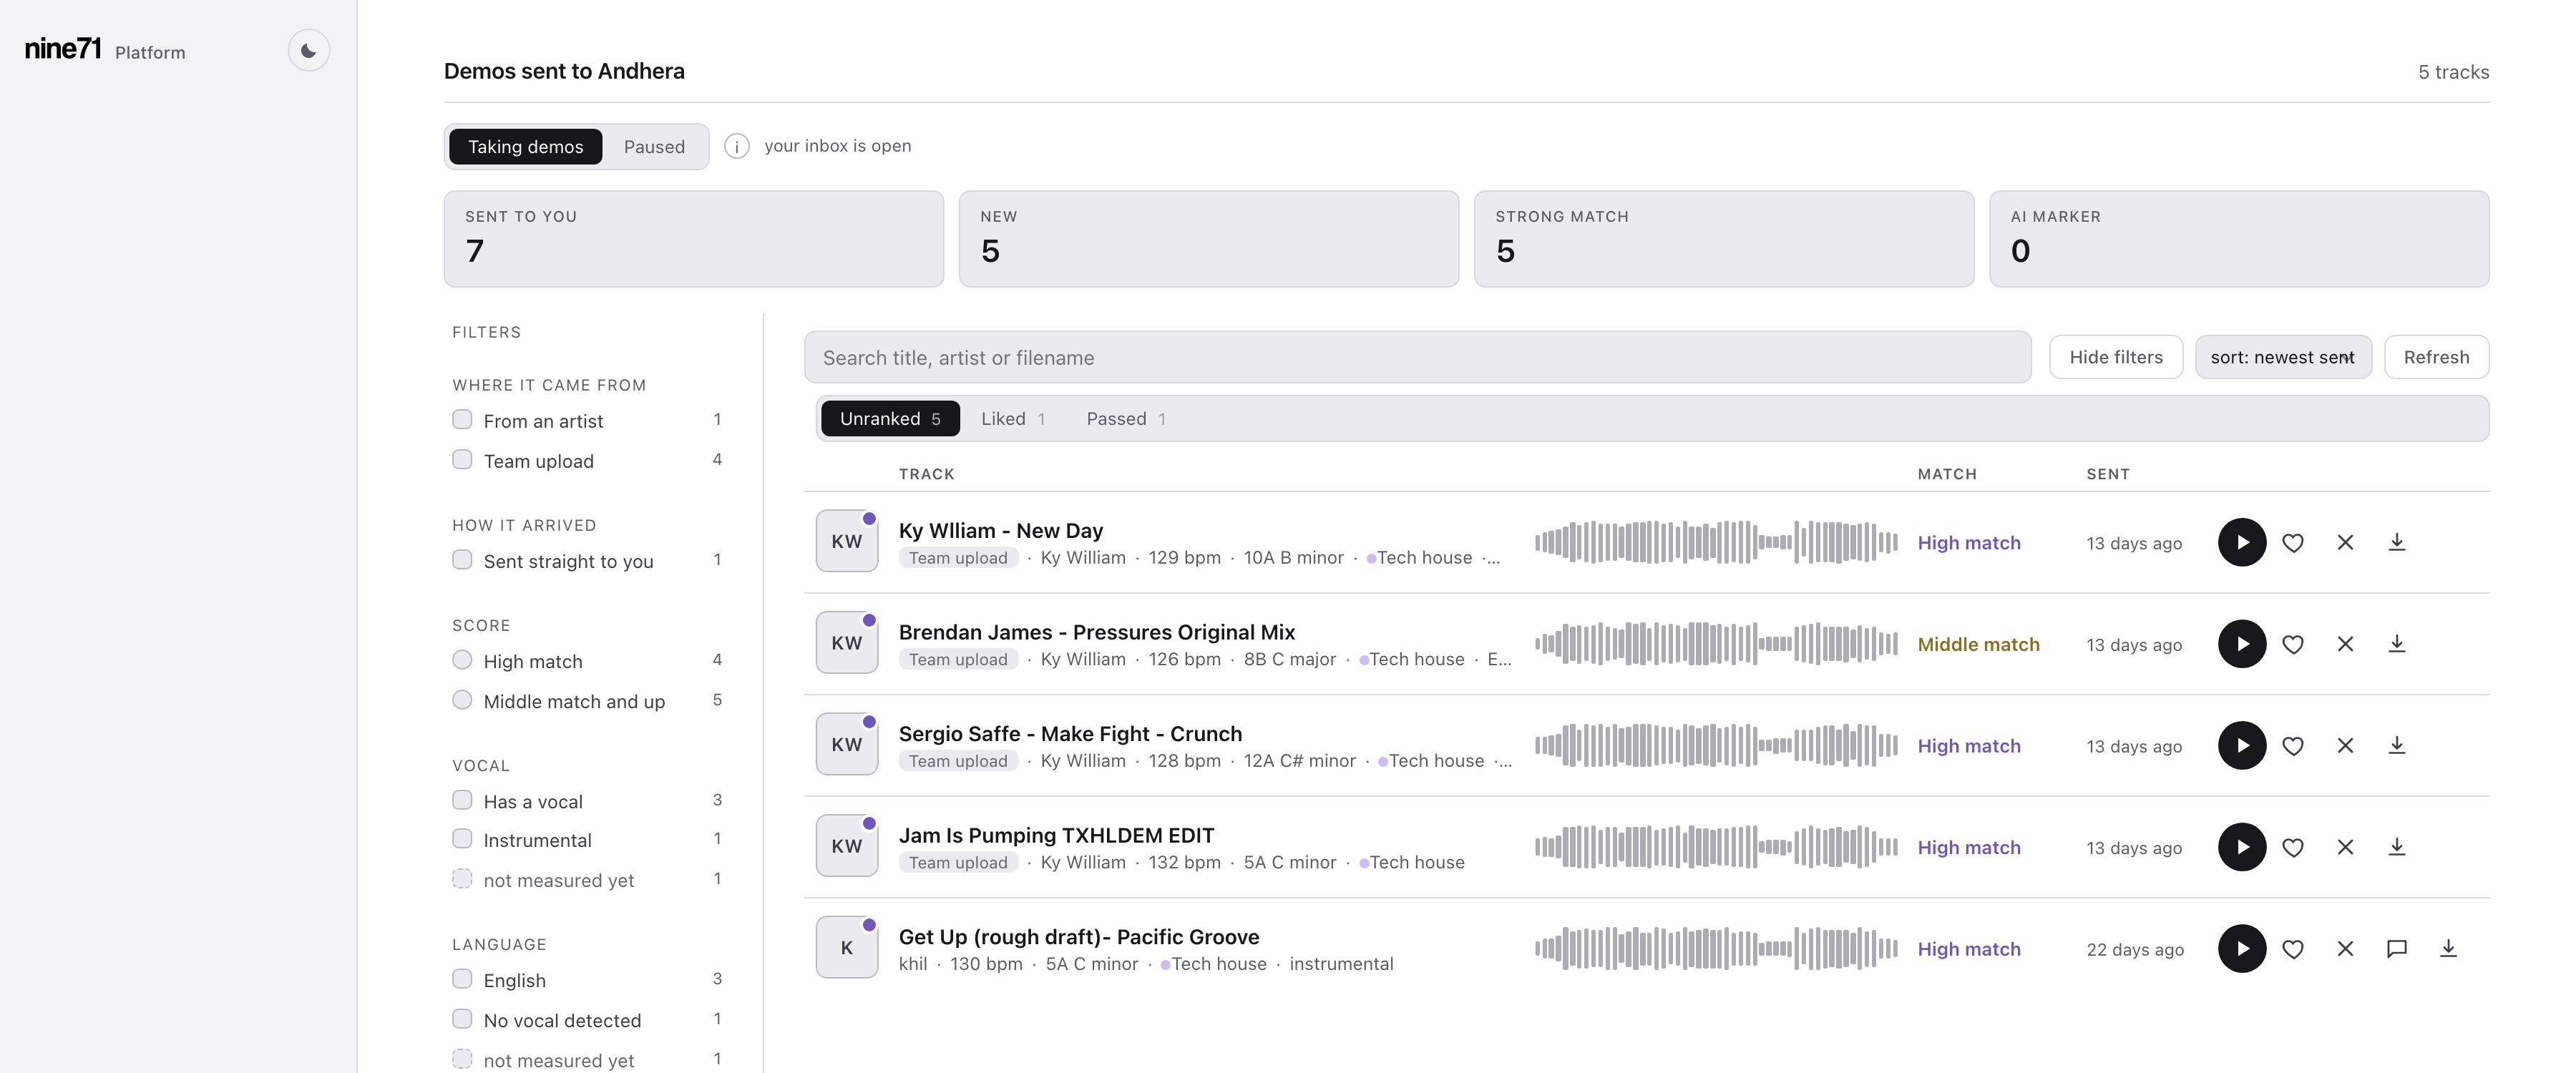
Task: Pass on Sergio Saffe - Make Fight track
Action: click(x=2345, y=745)
